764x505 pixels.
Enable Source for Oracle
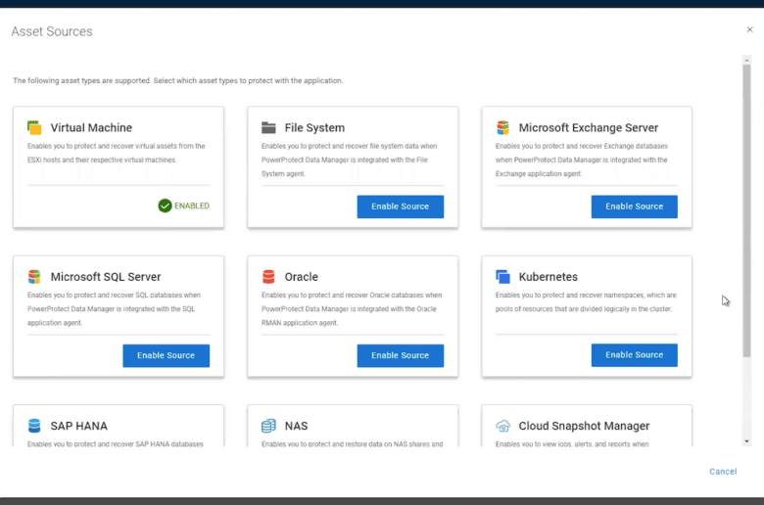coord(400,355)
